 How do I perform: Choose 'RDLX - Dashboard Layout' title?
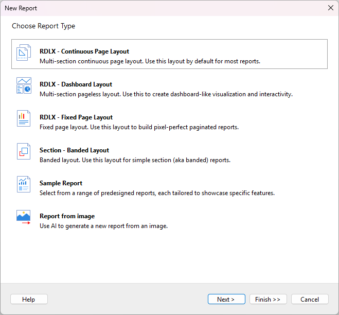coord(76,84)
